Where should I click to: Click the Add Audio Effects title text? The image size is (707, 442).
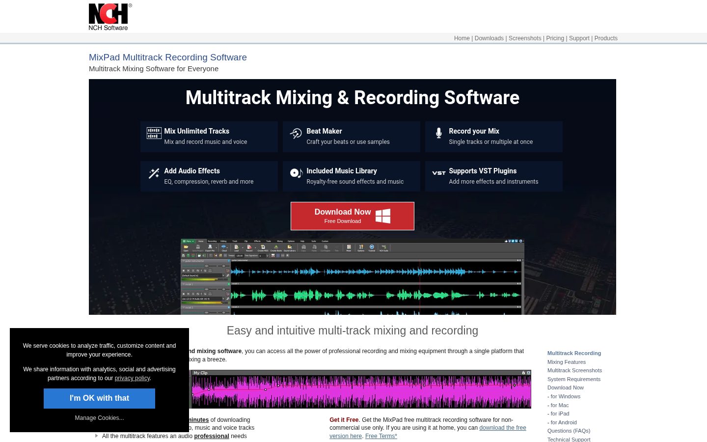click(x=192, y=171)
